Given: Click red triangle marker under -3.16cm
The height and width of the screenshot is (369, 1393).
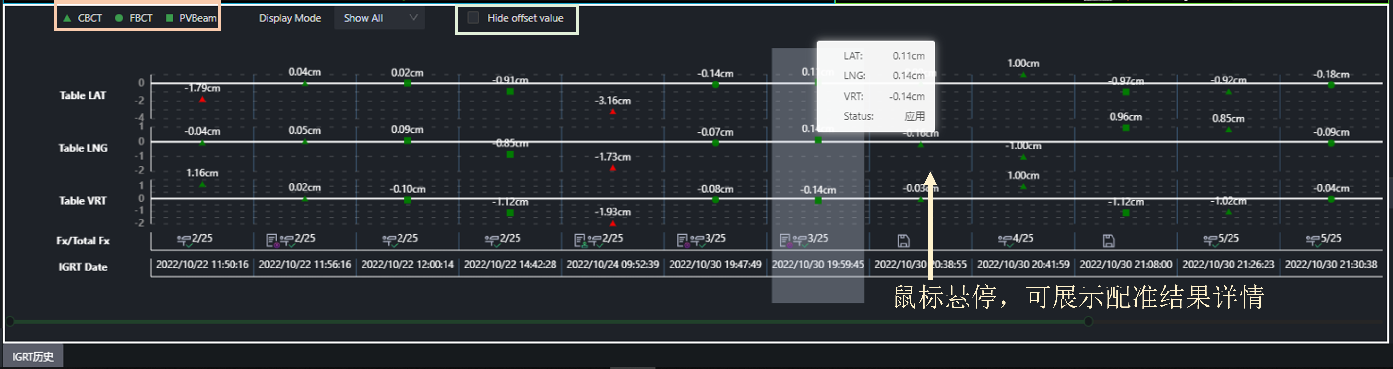Looking at the screenshot, I should point(613,112).
